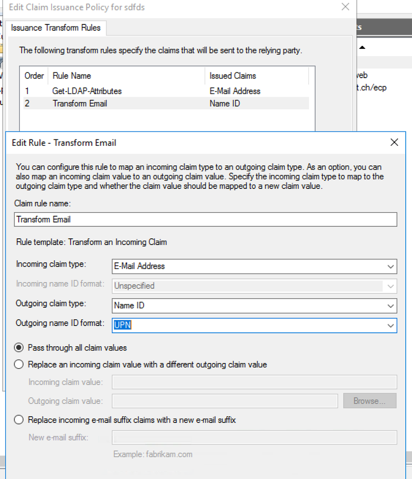
Task: Sort by the Order column header
Action: pos(34,76)
